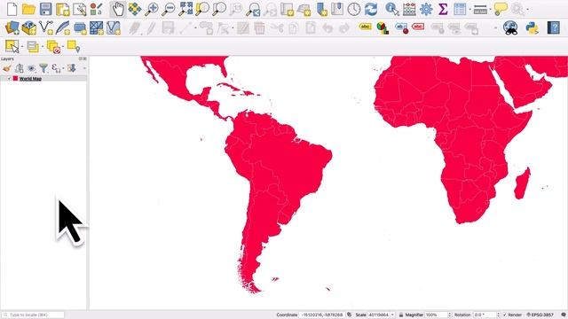Zoom to layer
The height and width of the screenshot is (319, 568).
tap(219, 9)
